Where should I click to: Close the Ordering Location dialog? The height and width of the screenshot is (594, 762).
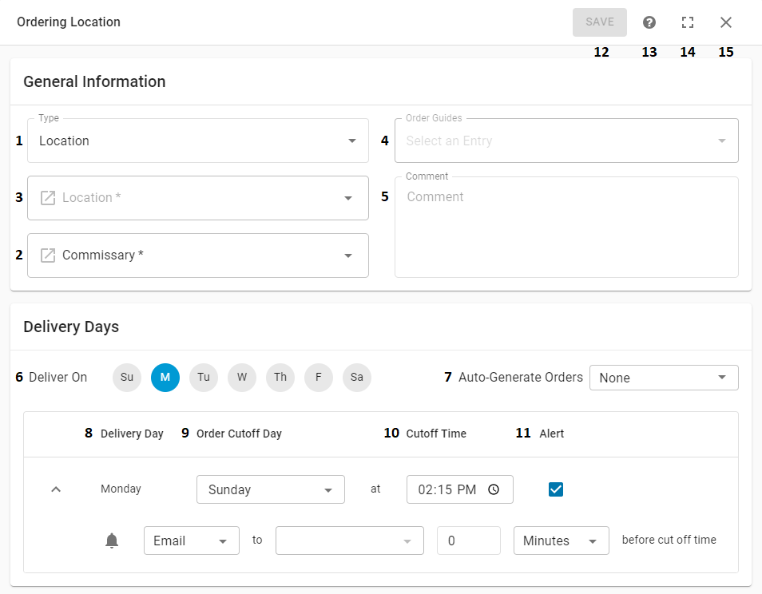coord(725,22)
